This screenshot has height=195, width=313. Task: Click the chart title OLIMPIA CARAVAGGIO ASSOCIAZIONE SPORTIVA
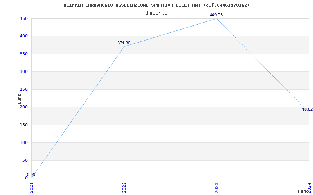pos(156,5)
